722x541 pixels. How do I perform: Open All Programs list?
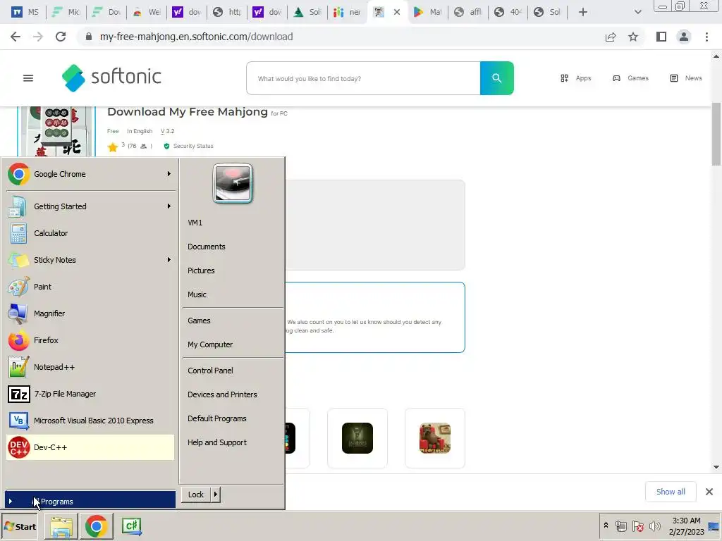[x=90, y=501]
